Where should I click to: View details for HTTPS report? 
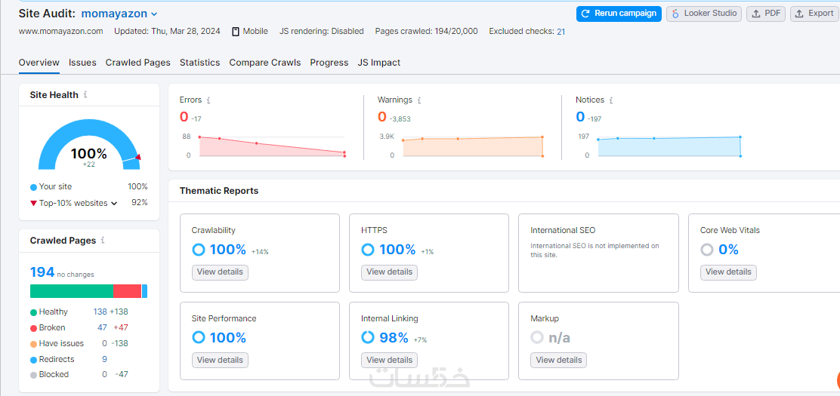(389, 272)
